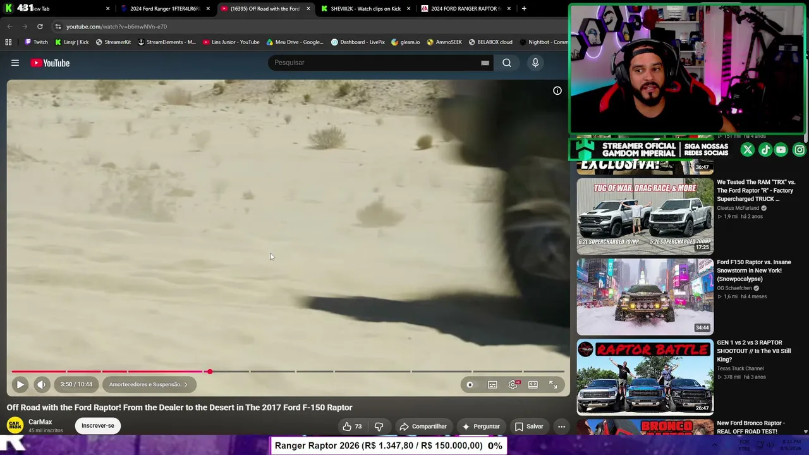Open GEN 1 vs 2 vs 3 RAPTOR SHOOTOUT title
809x455 pixels.
point(754,351)
